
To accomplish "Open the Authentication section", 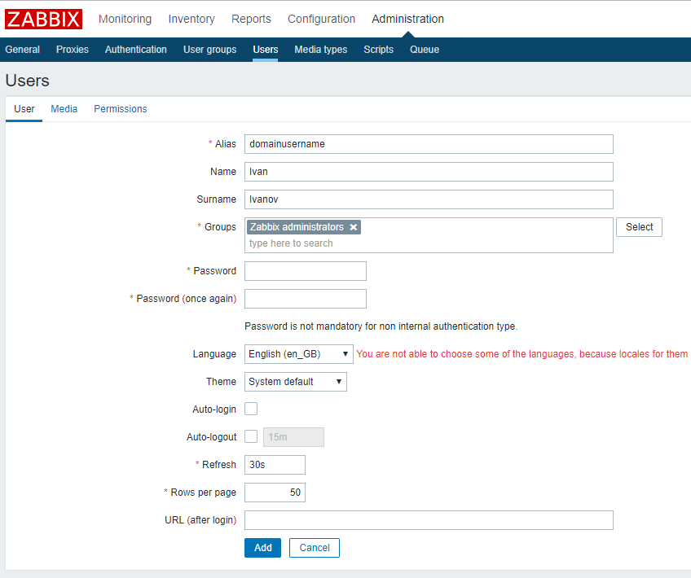I will point(136,50).
